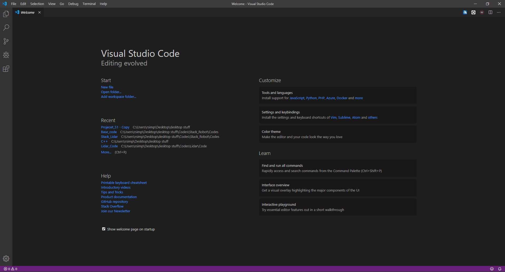Open recent folder C++
The image size is (505, 272).
[x=104, y=141]
